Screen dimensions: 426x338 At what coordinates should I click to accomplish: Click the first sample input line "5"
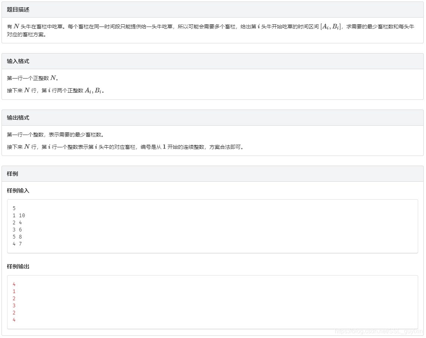tap(14, 208)
